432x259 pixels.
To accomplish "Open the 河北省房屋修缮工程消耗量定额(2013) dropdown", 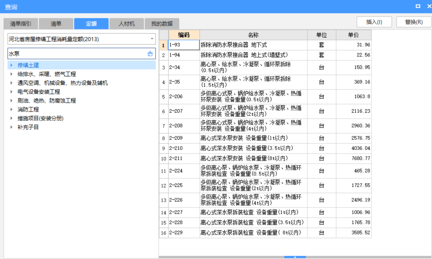I will click(152, 39).
